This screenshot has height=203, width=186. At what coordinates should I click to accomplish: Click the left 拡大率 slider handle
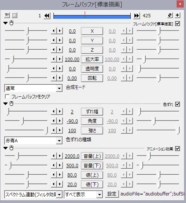[x=12, y=59]
